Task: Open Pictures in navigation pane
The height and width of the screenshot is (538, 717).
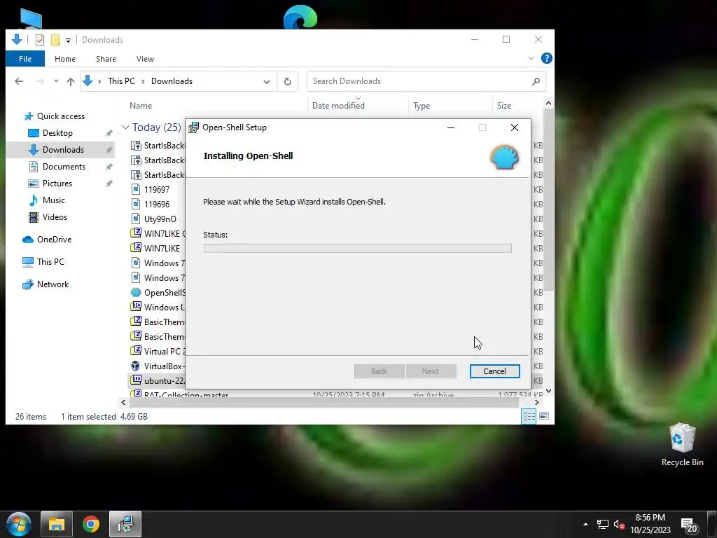Action: click(57, 184)
